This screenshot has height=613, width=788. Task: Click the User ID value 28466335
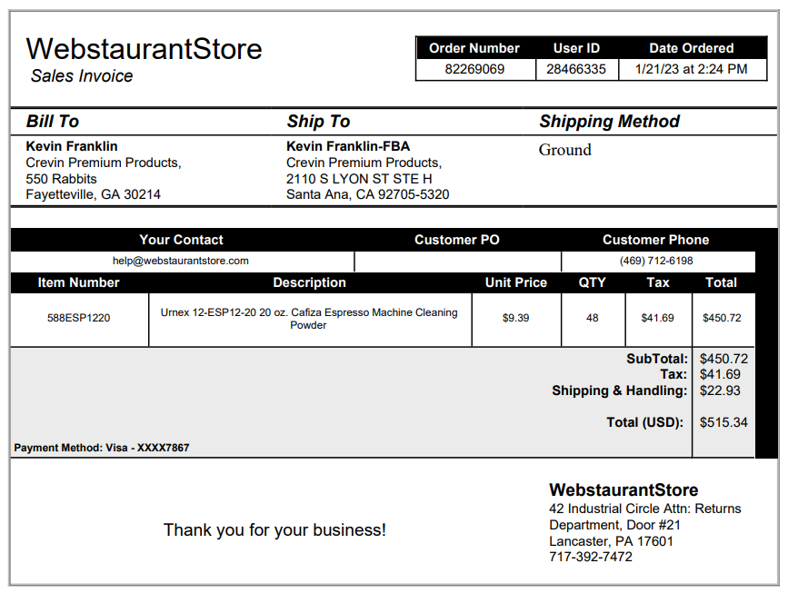coord(576,69)
